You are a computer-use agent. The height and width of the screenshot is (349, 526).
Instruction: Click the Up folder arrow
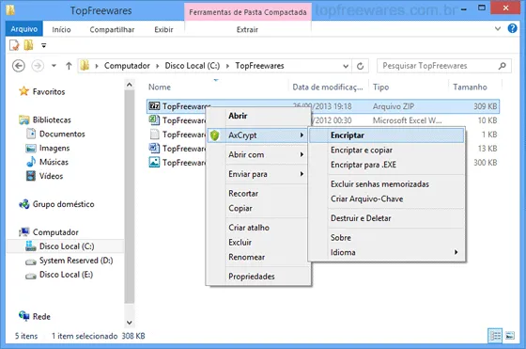click(69, 66)
